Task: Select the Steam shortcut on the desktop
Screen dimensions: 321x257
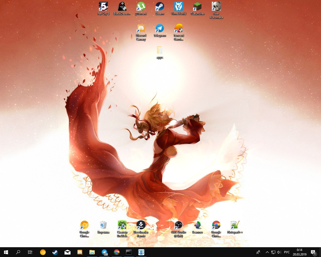Action: (x=160, y=9)
